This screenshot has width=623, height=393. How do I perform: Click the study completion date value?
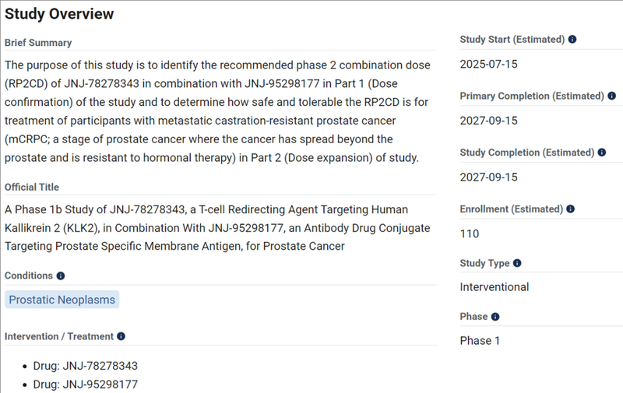tap(489, 177)
